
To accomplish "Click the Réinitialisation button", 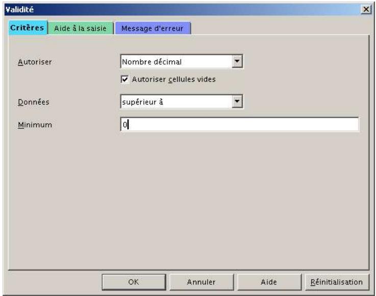I will click(x=337, y=282).
